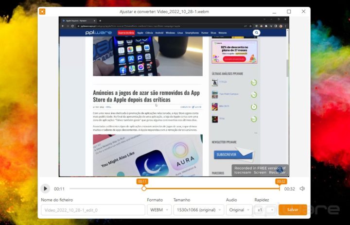Click the Salvar button
This screenshot has width=350, height=225.
pyautogui.click(x=293, y=210)
